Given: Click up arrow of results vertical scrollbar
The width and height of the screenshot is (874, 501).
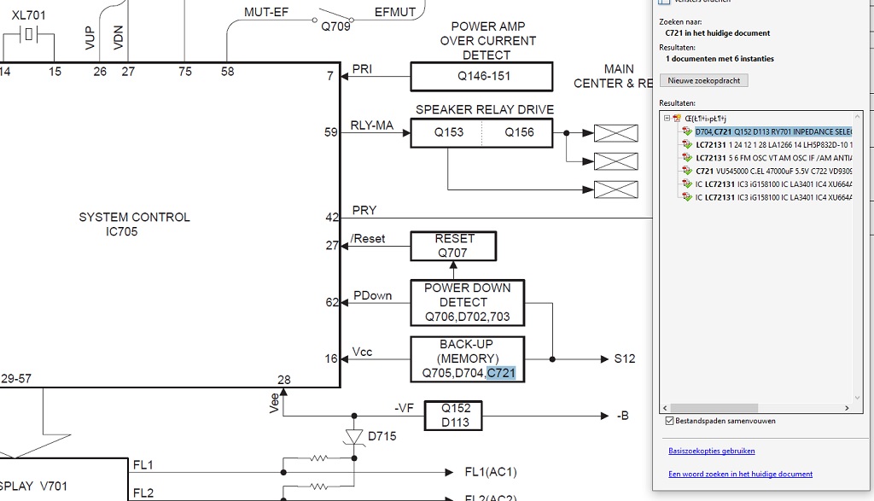Looking at the screenshot, I should coord(857,116).
